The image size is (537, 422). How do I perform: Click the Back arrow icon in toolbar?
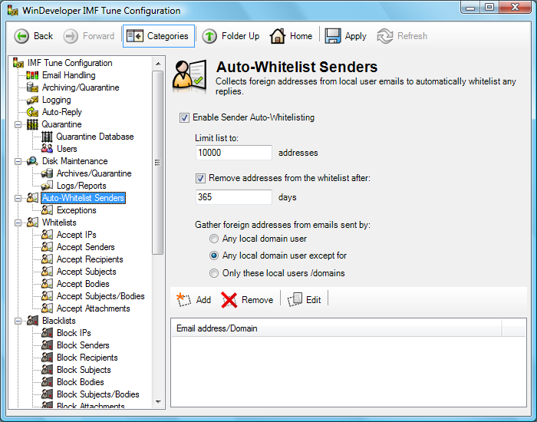point(22,36)
